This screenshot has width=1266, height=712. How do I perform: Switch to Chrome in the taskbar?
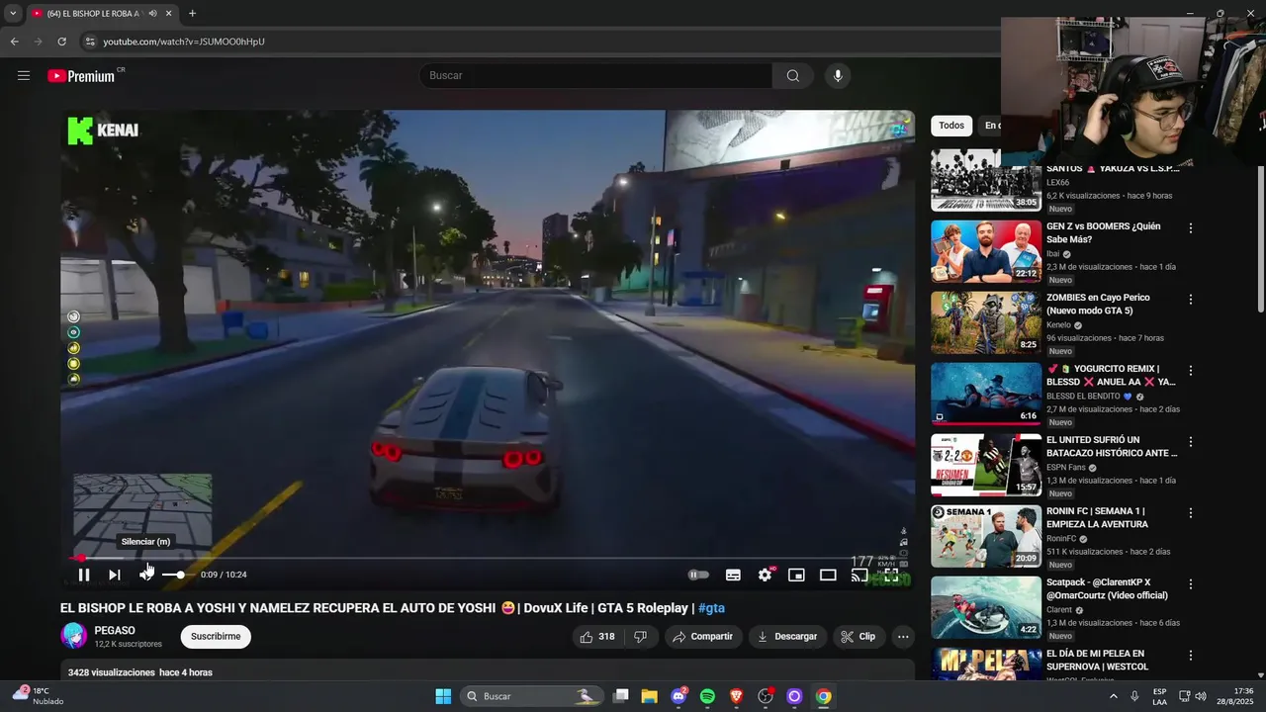823,696
